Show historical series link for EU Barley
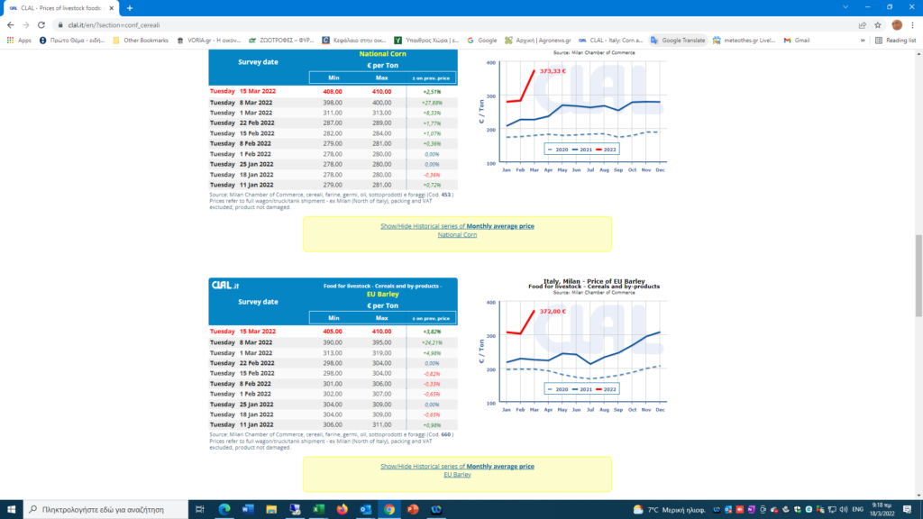This screenshot has width=923, height=519. (457, 470)
